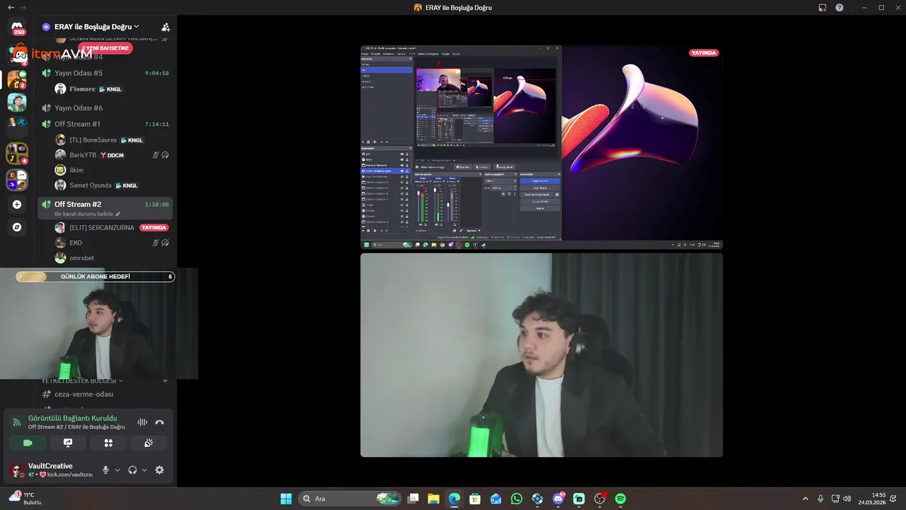The height and width of the screenshot is (510, 906).
Task: Open Microsoft Store from the taskbar
Action: click(x=475, y=499)
